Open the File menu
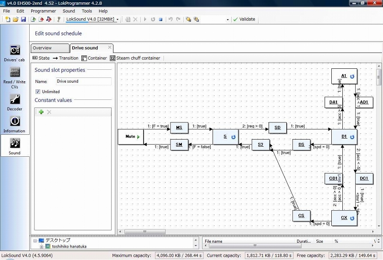The height and width of the screenshot is (260, 383). [x=6, y=11]
